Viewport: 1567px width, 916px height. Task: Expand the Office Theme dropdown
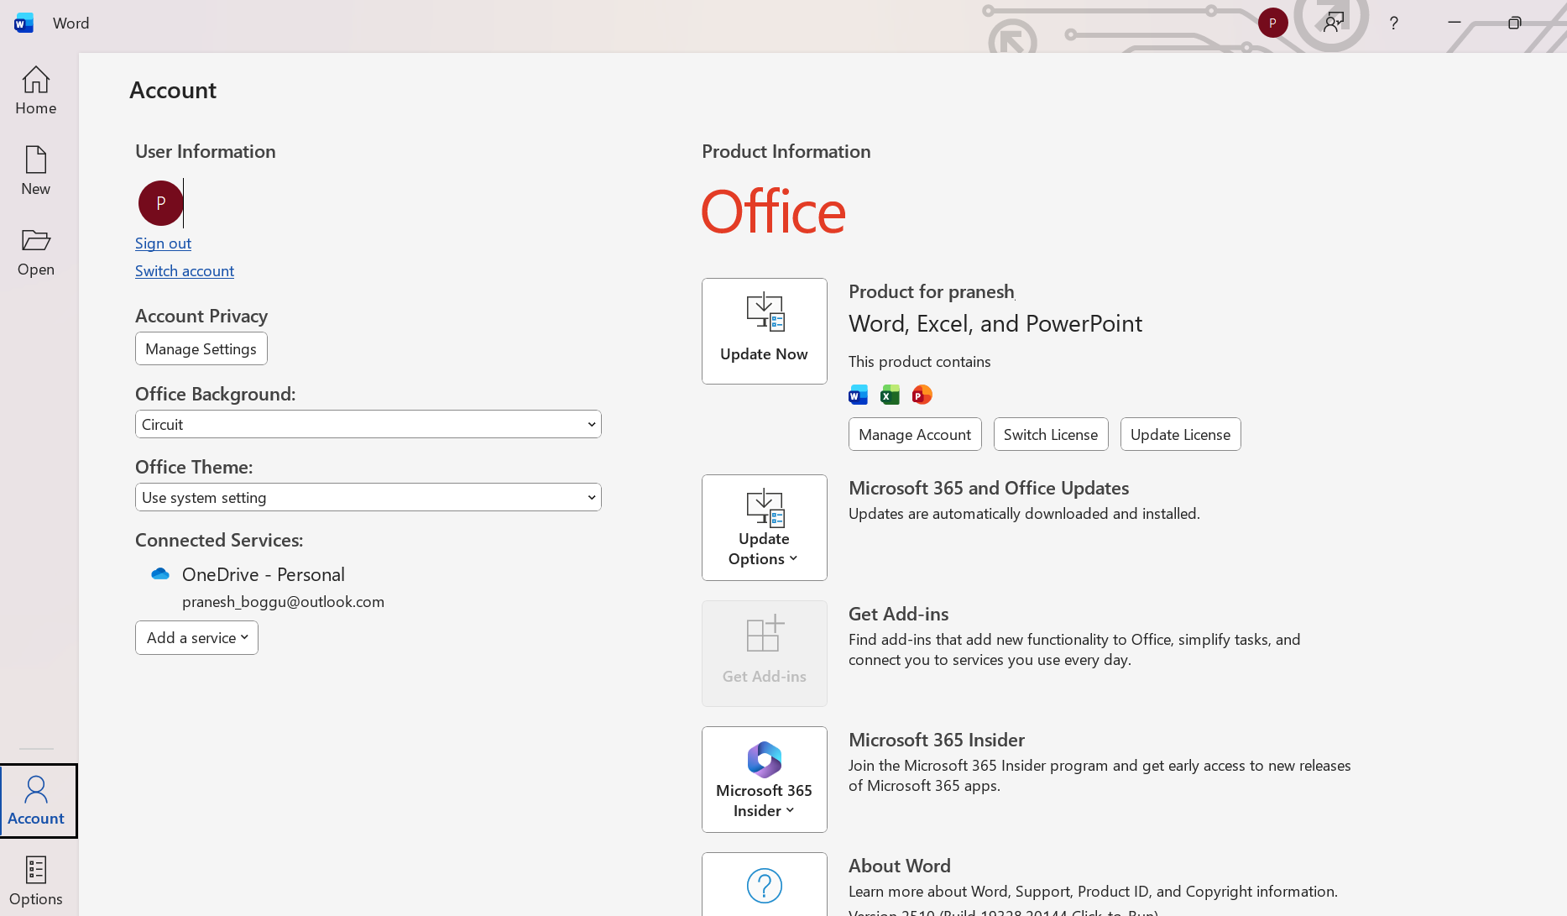368,497
